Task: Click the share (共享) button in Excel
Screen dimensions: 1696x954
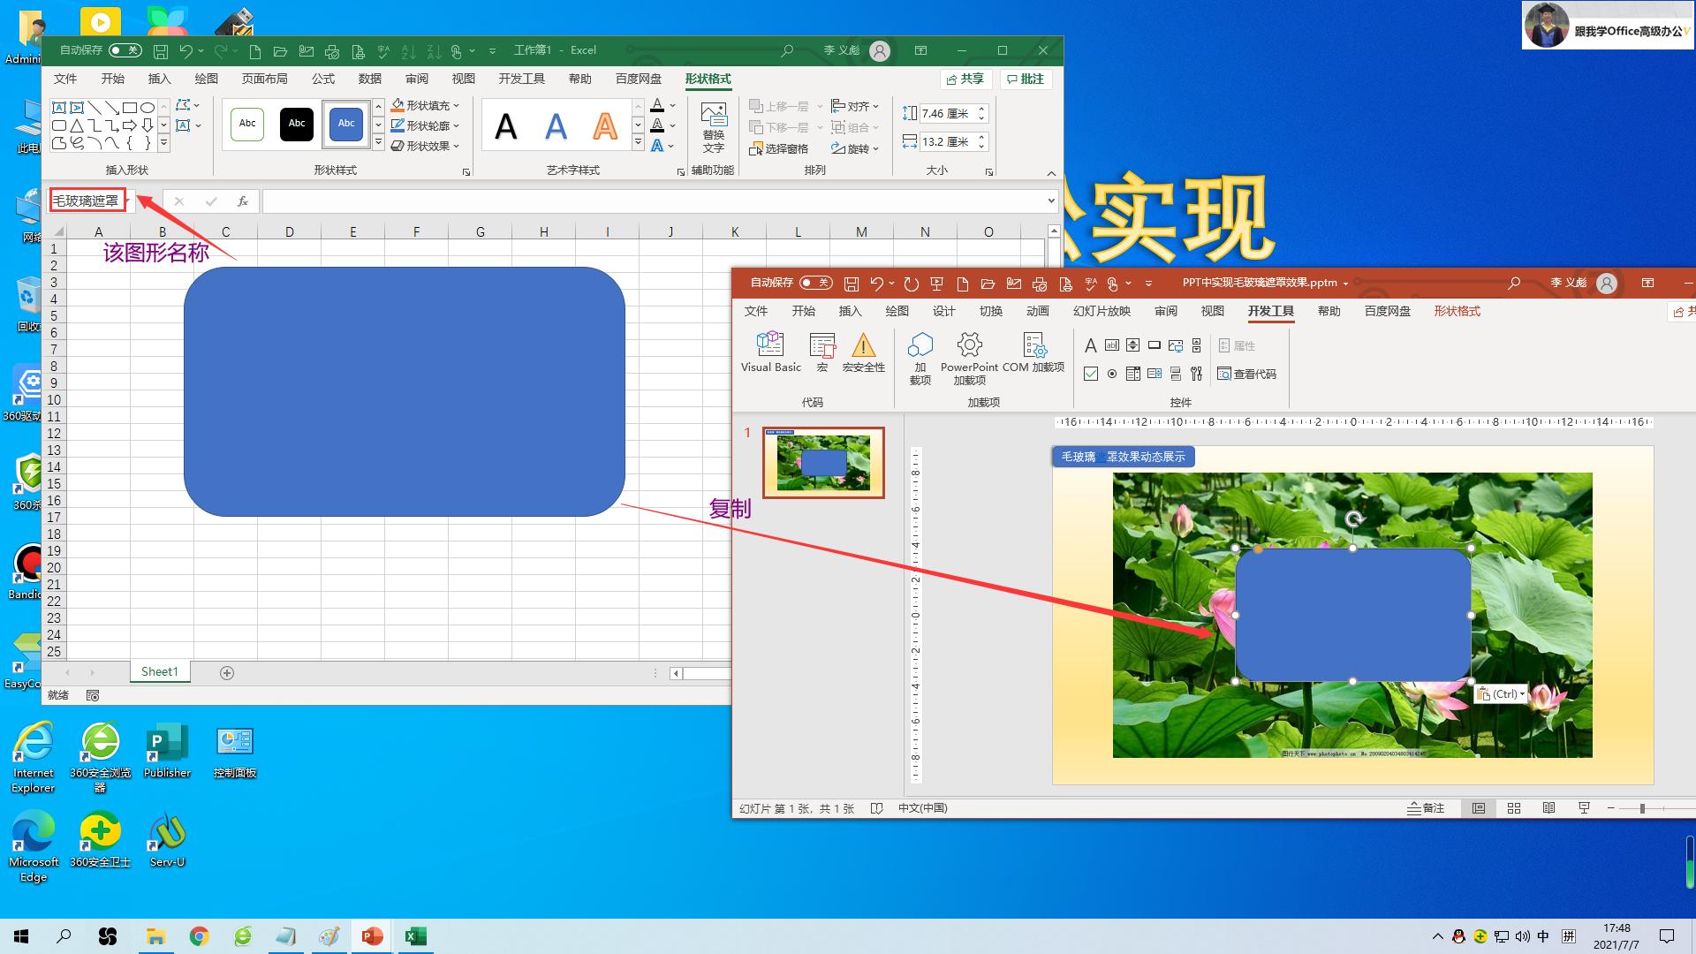Action: 965,79
